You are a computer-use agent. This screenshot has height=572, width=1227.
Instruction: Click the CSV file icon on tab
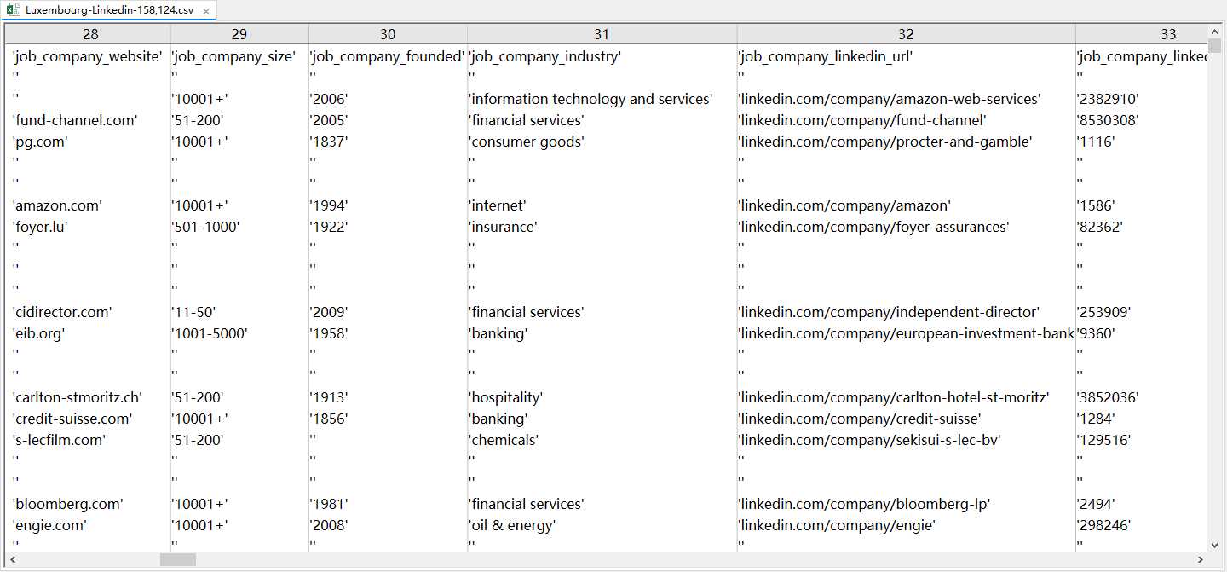(x=13, y=10)
